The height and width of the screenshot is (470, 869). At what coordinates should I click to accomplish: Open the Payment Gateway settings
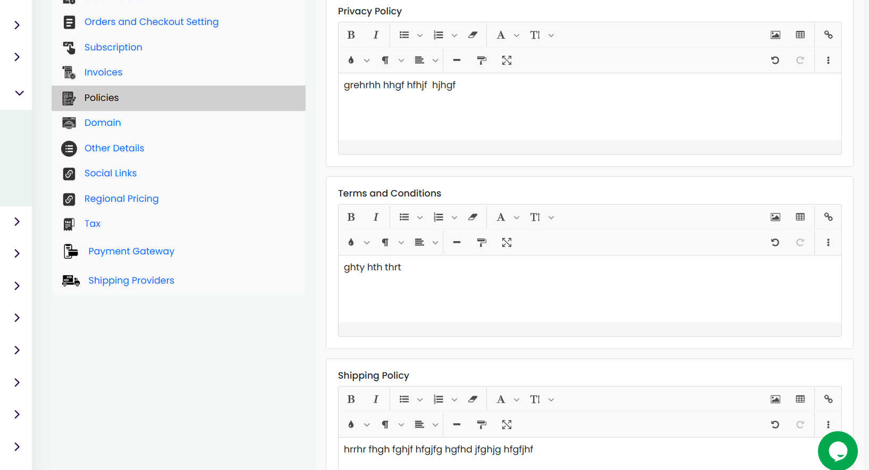pos(131,251)
